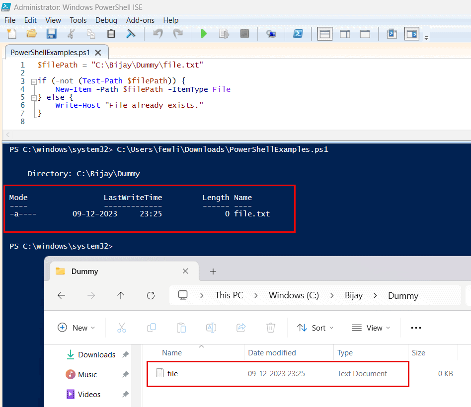The height and width of the screenshot is (407, 471).
Task: Open the Save script icon
Action: [x=51, y=33]
